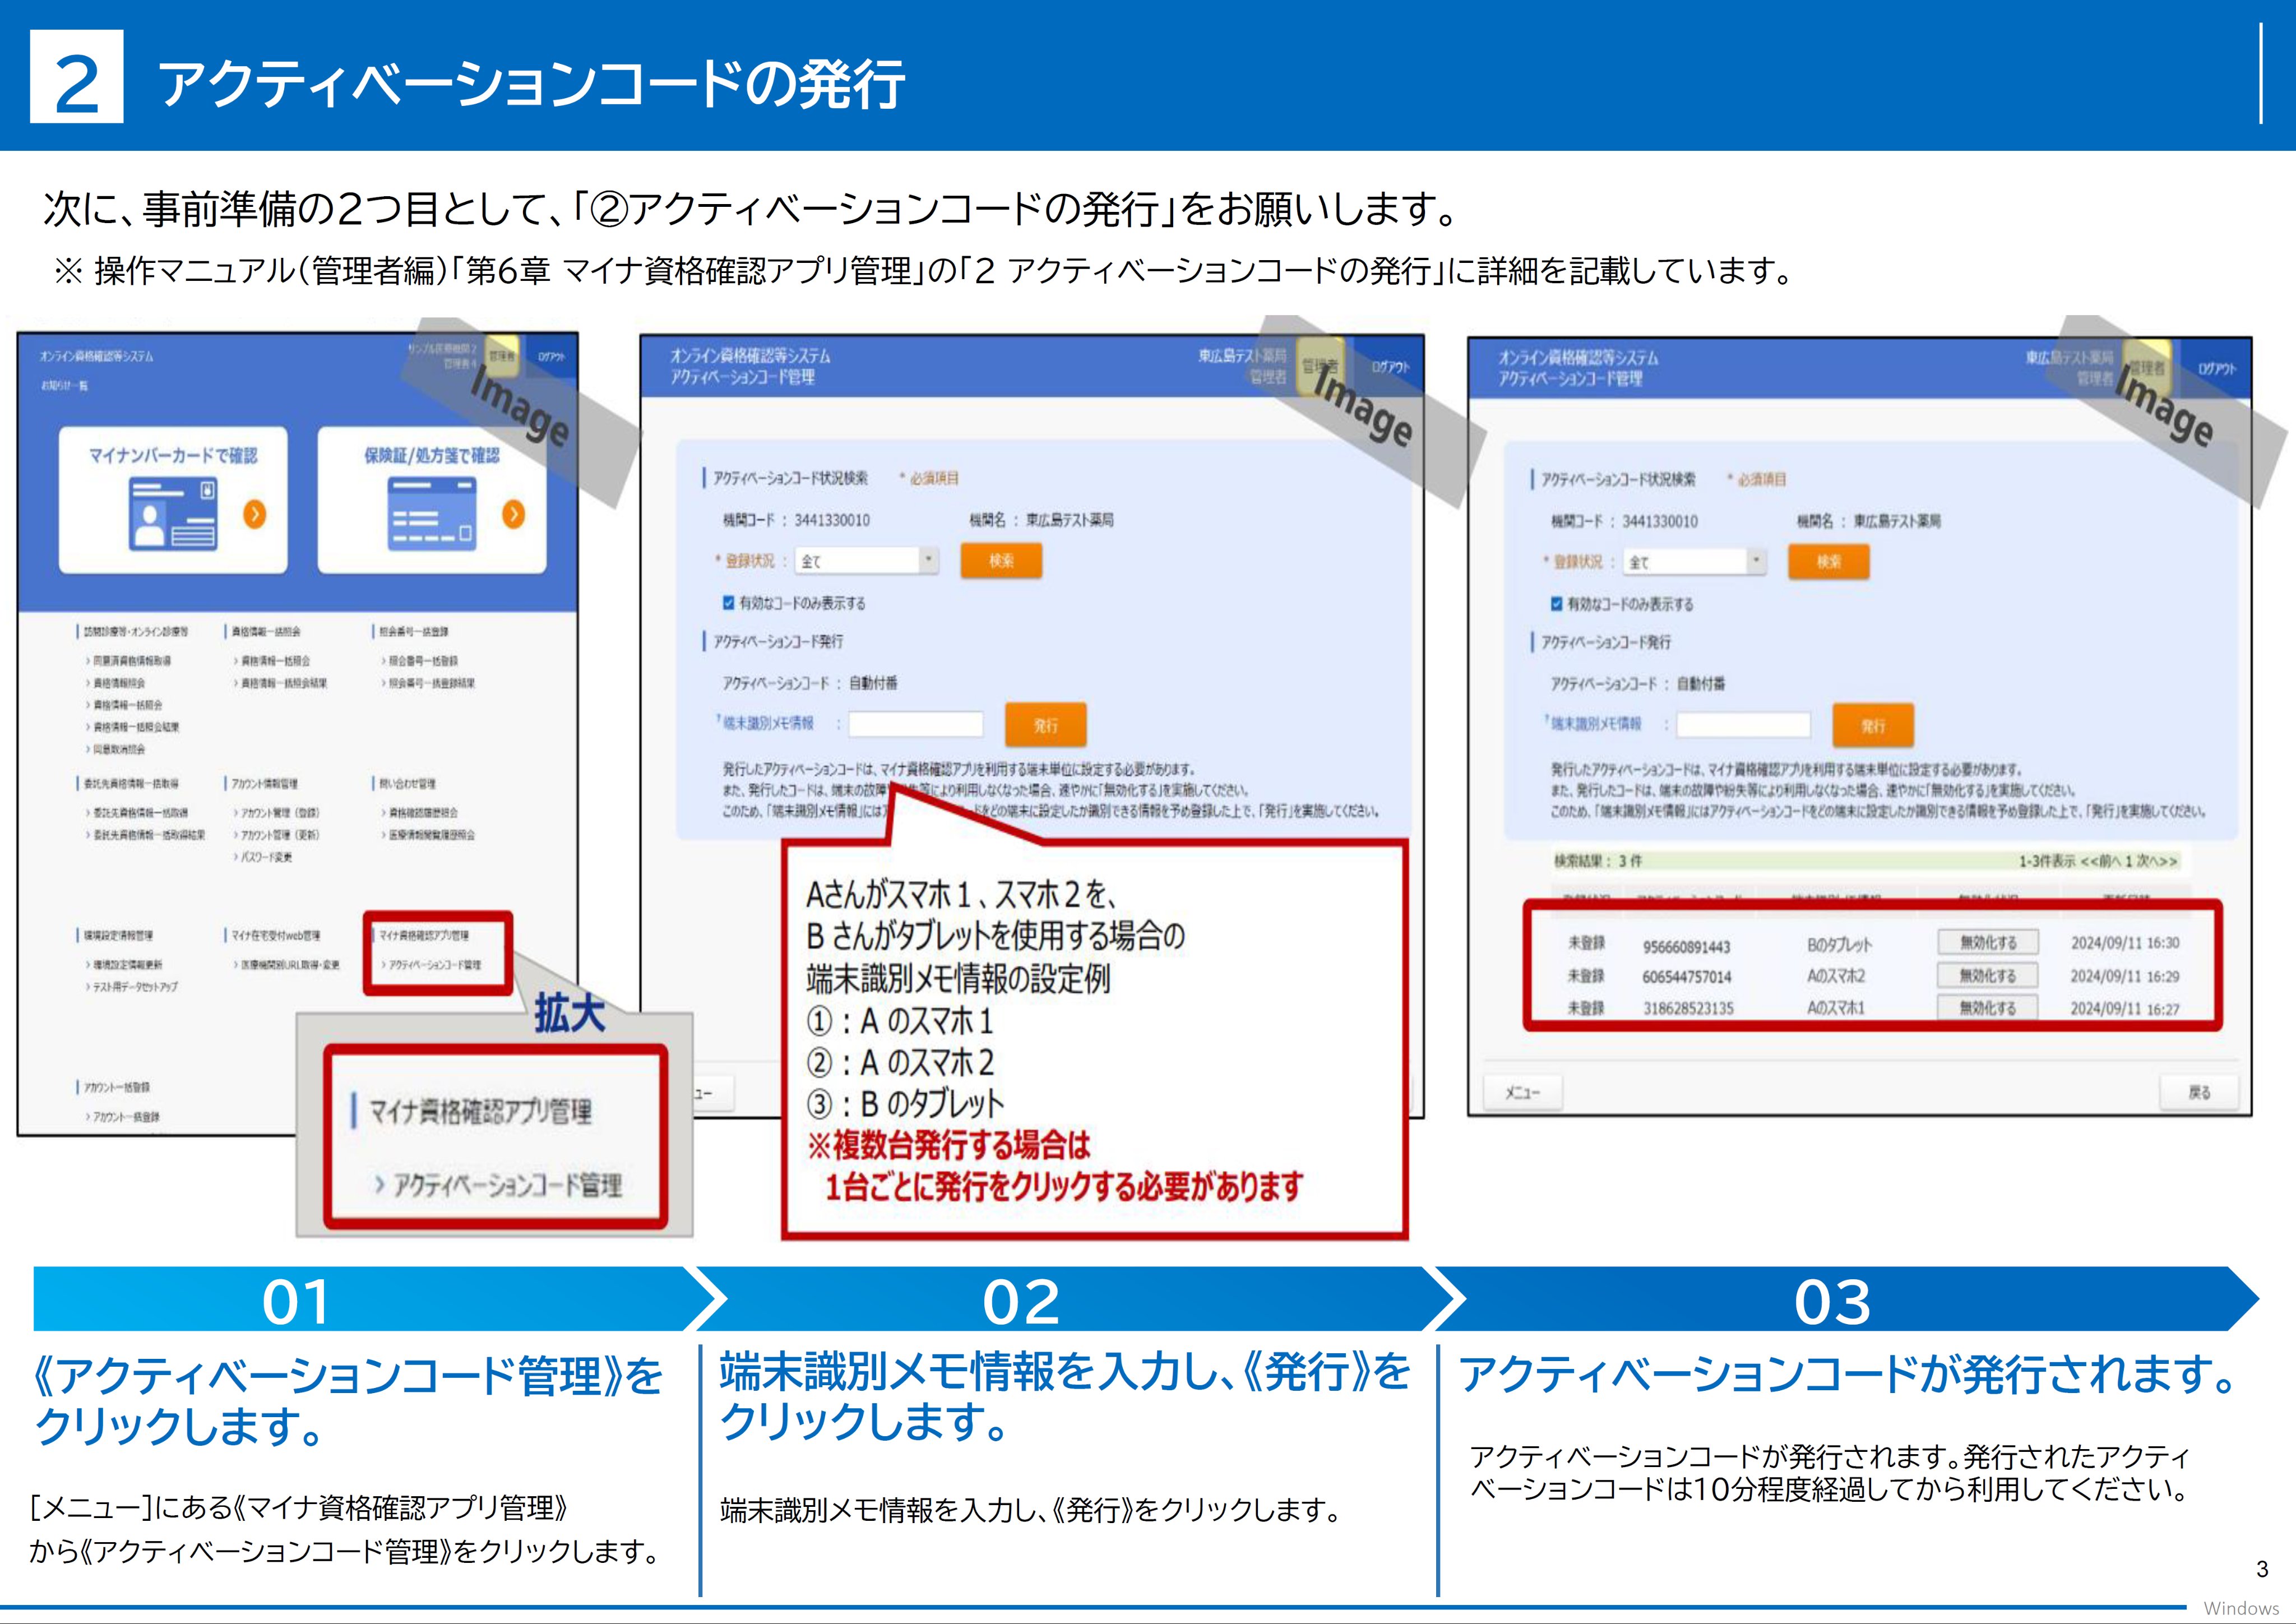The width and height of the screenshot is (2296, 1624).
Task: Click timestamp 2024/09/11 16:27
Action: 2125,1009
